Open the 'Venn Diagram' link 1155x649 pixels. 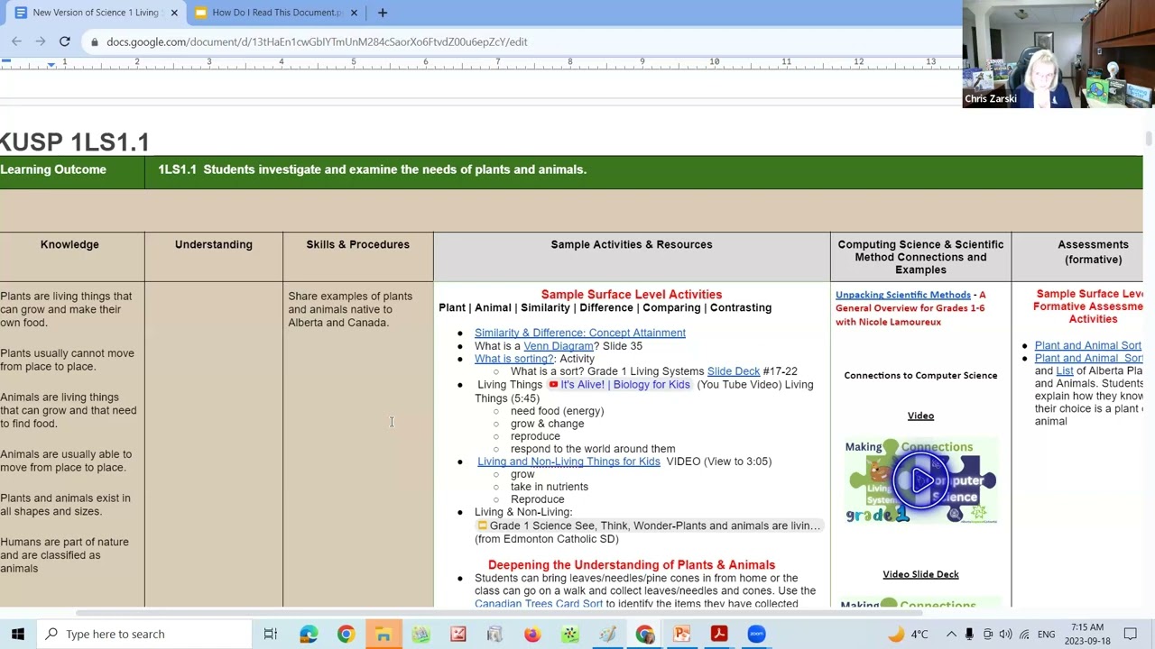559,345
